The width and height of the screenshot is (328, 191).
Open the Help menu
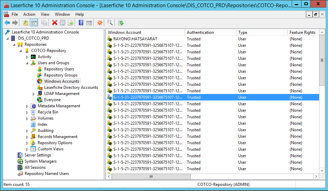tap(80, 14)
